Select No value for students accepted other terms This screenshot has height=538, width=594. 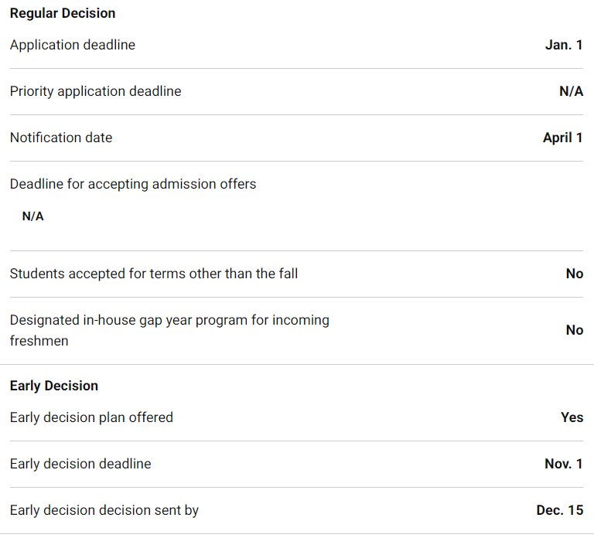(574, 274)
